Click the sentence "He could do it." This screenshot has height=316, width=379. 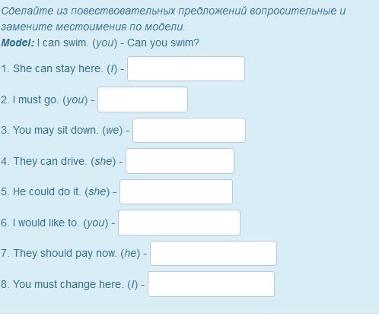point(46,191)
